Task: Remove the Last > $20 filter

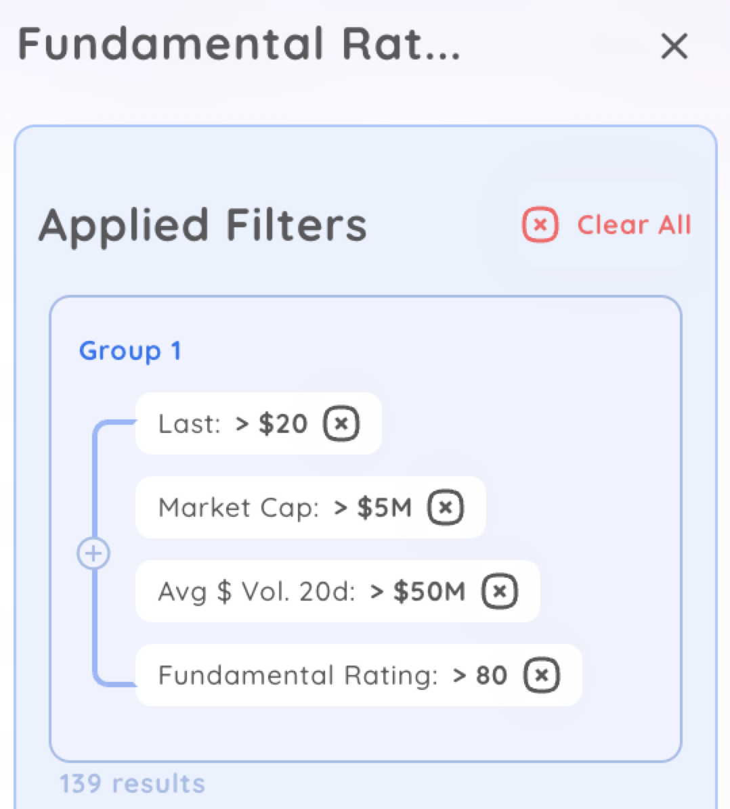Action: tap(341, 423)
